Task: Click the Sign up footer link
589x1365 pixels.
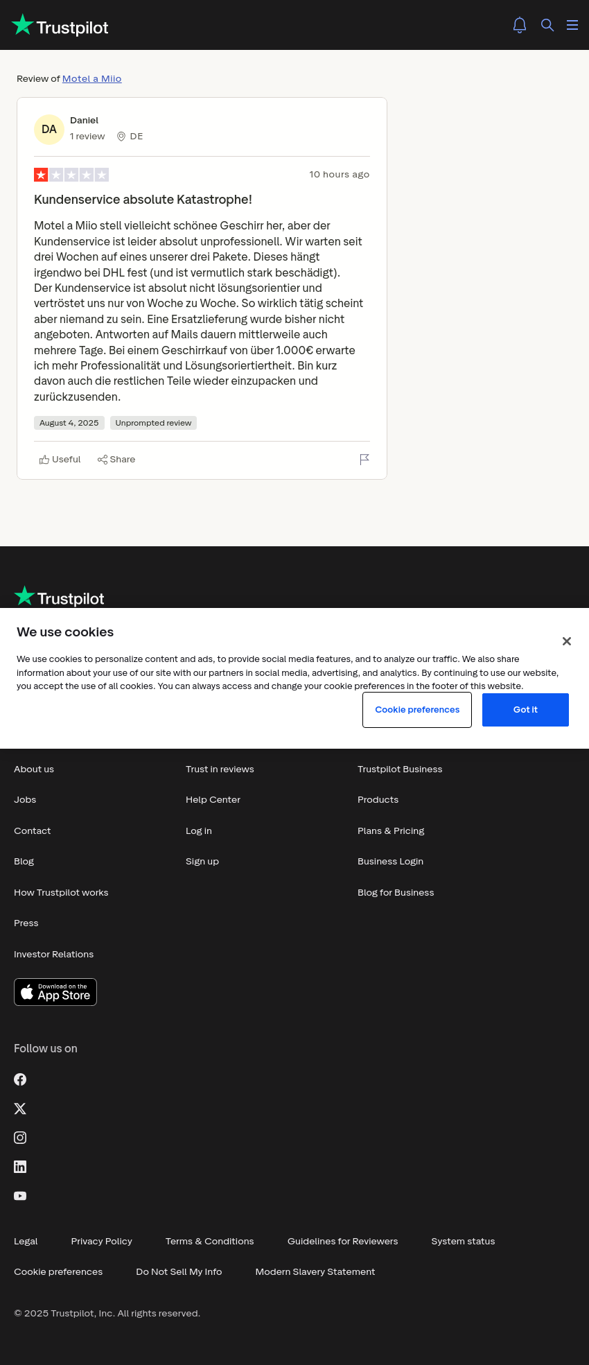Action: coord(202,862)
